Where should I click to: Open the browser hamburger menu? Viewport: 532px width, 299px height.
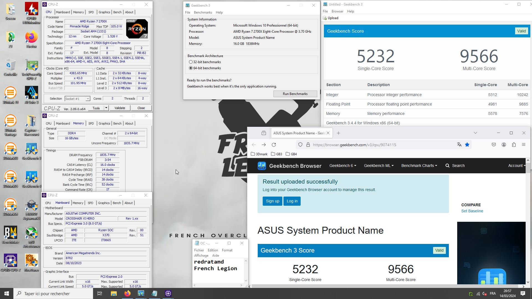click(524, 145)
